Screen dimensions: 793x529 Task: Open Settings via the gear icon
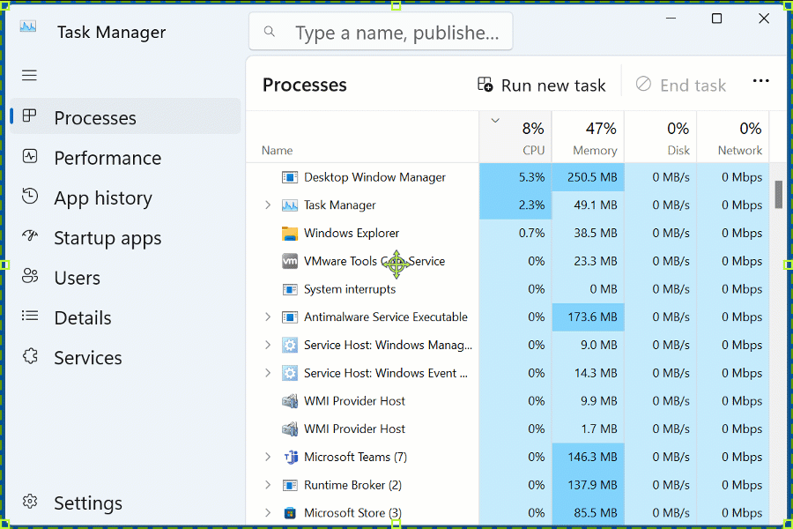click(x=30, y=502)
